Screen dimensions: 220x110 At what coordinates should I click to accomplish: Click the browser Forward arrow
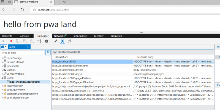coord(13,10)
